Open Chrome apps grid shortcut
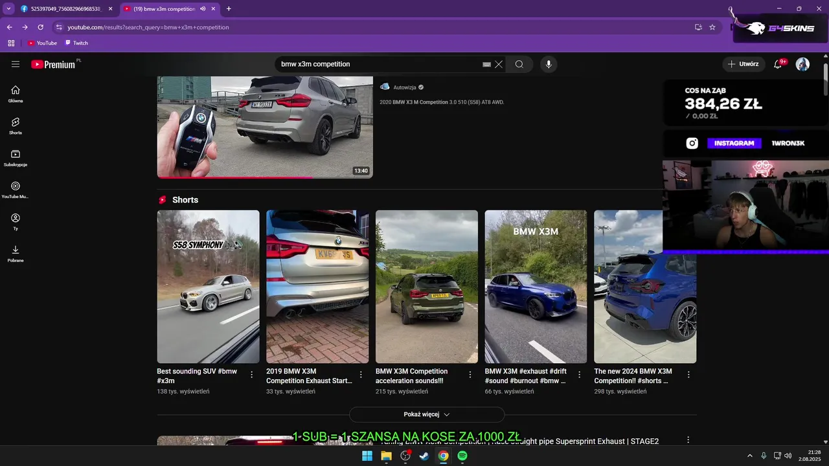This screenshot has width=829, height=466. point(11,43)
